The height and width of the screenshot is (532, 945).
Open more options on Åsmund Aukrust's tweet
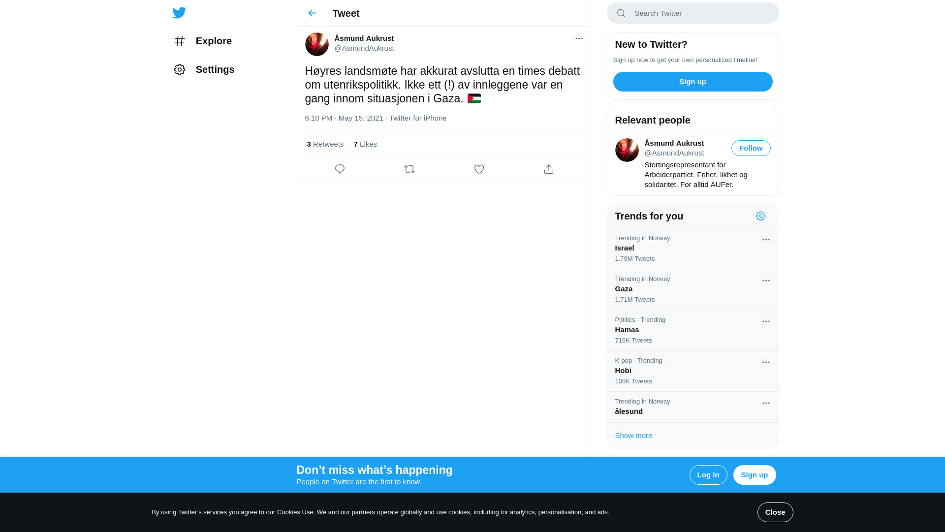[x=579, y=38]
